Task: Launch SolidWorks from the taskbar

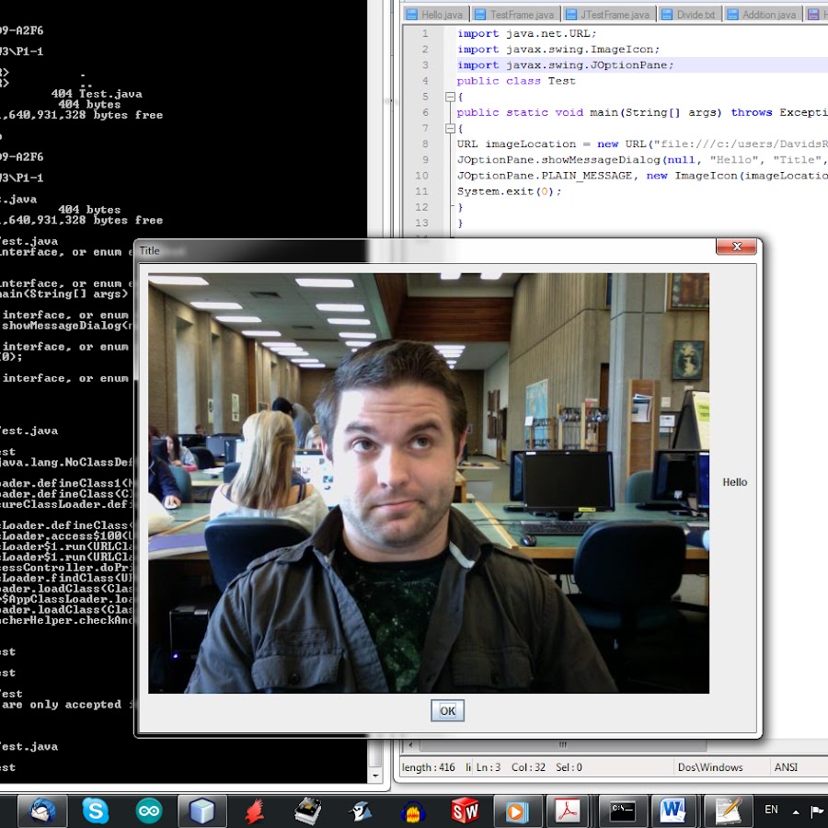Action: point(465,811)
